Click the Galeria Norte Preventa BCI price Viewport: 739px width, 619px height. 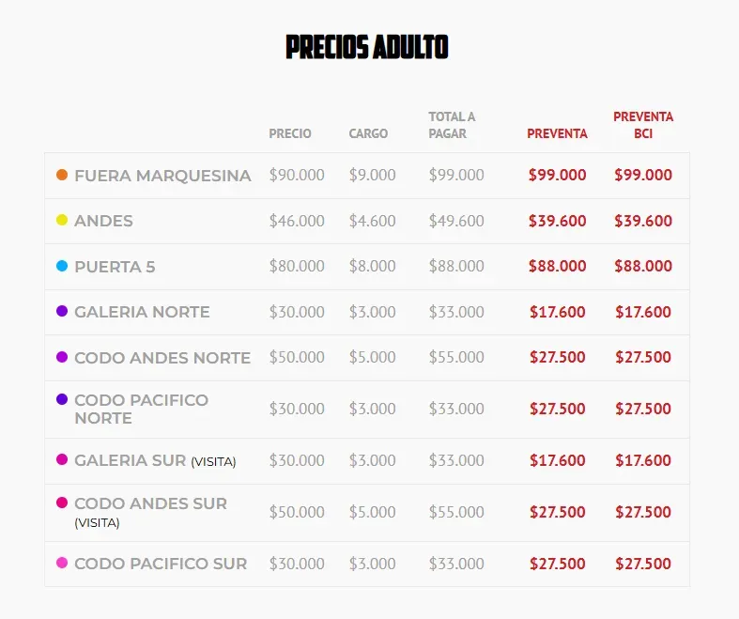pos(643,312)
